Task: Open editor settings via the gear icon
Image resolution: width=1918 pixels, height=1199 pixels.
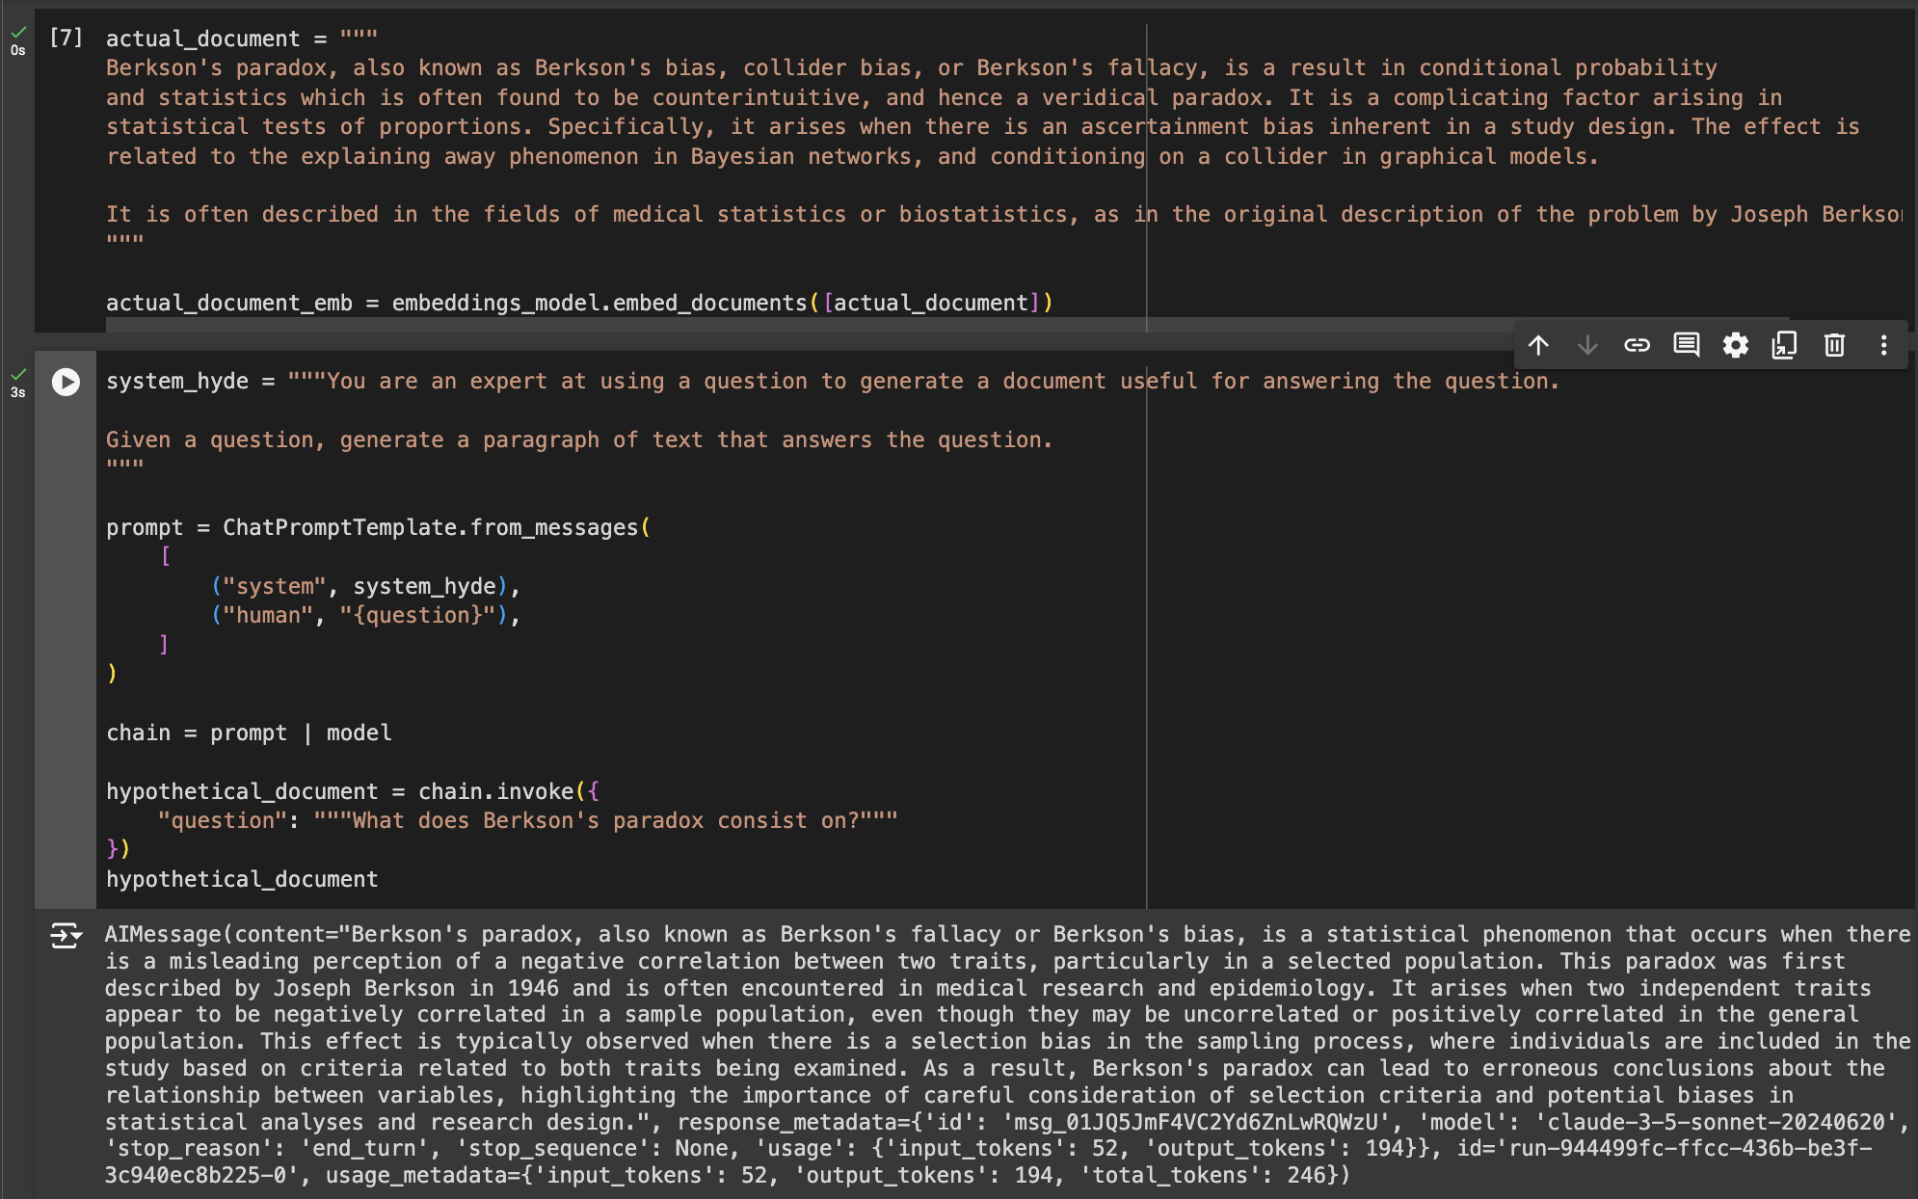Action: point(1736,345)
